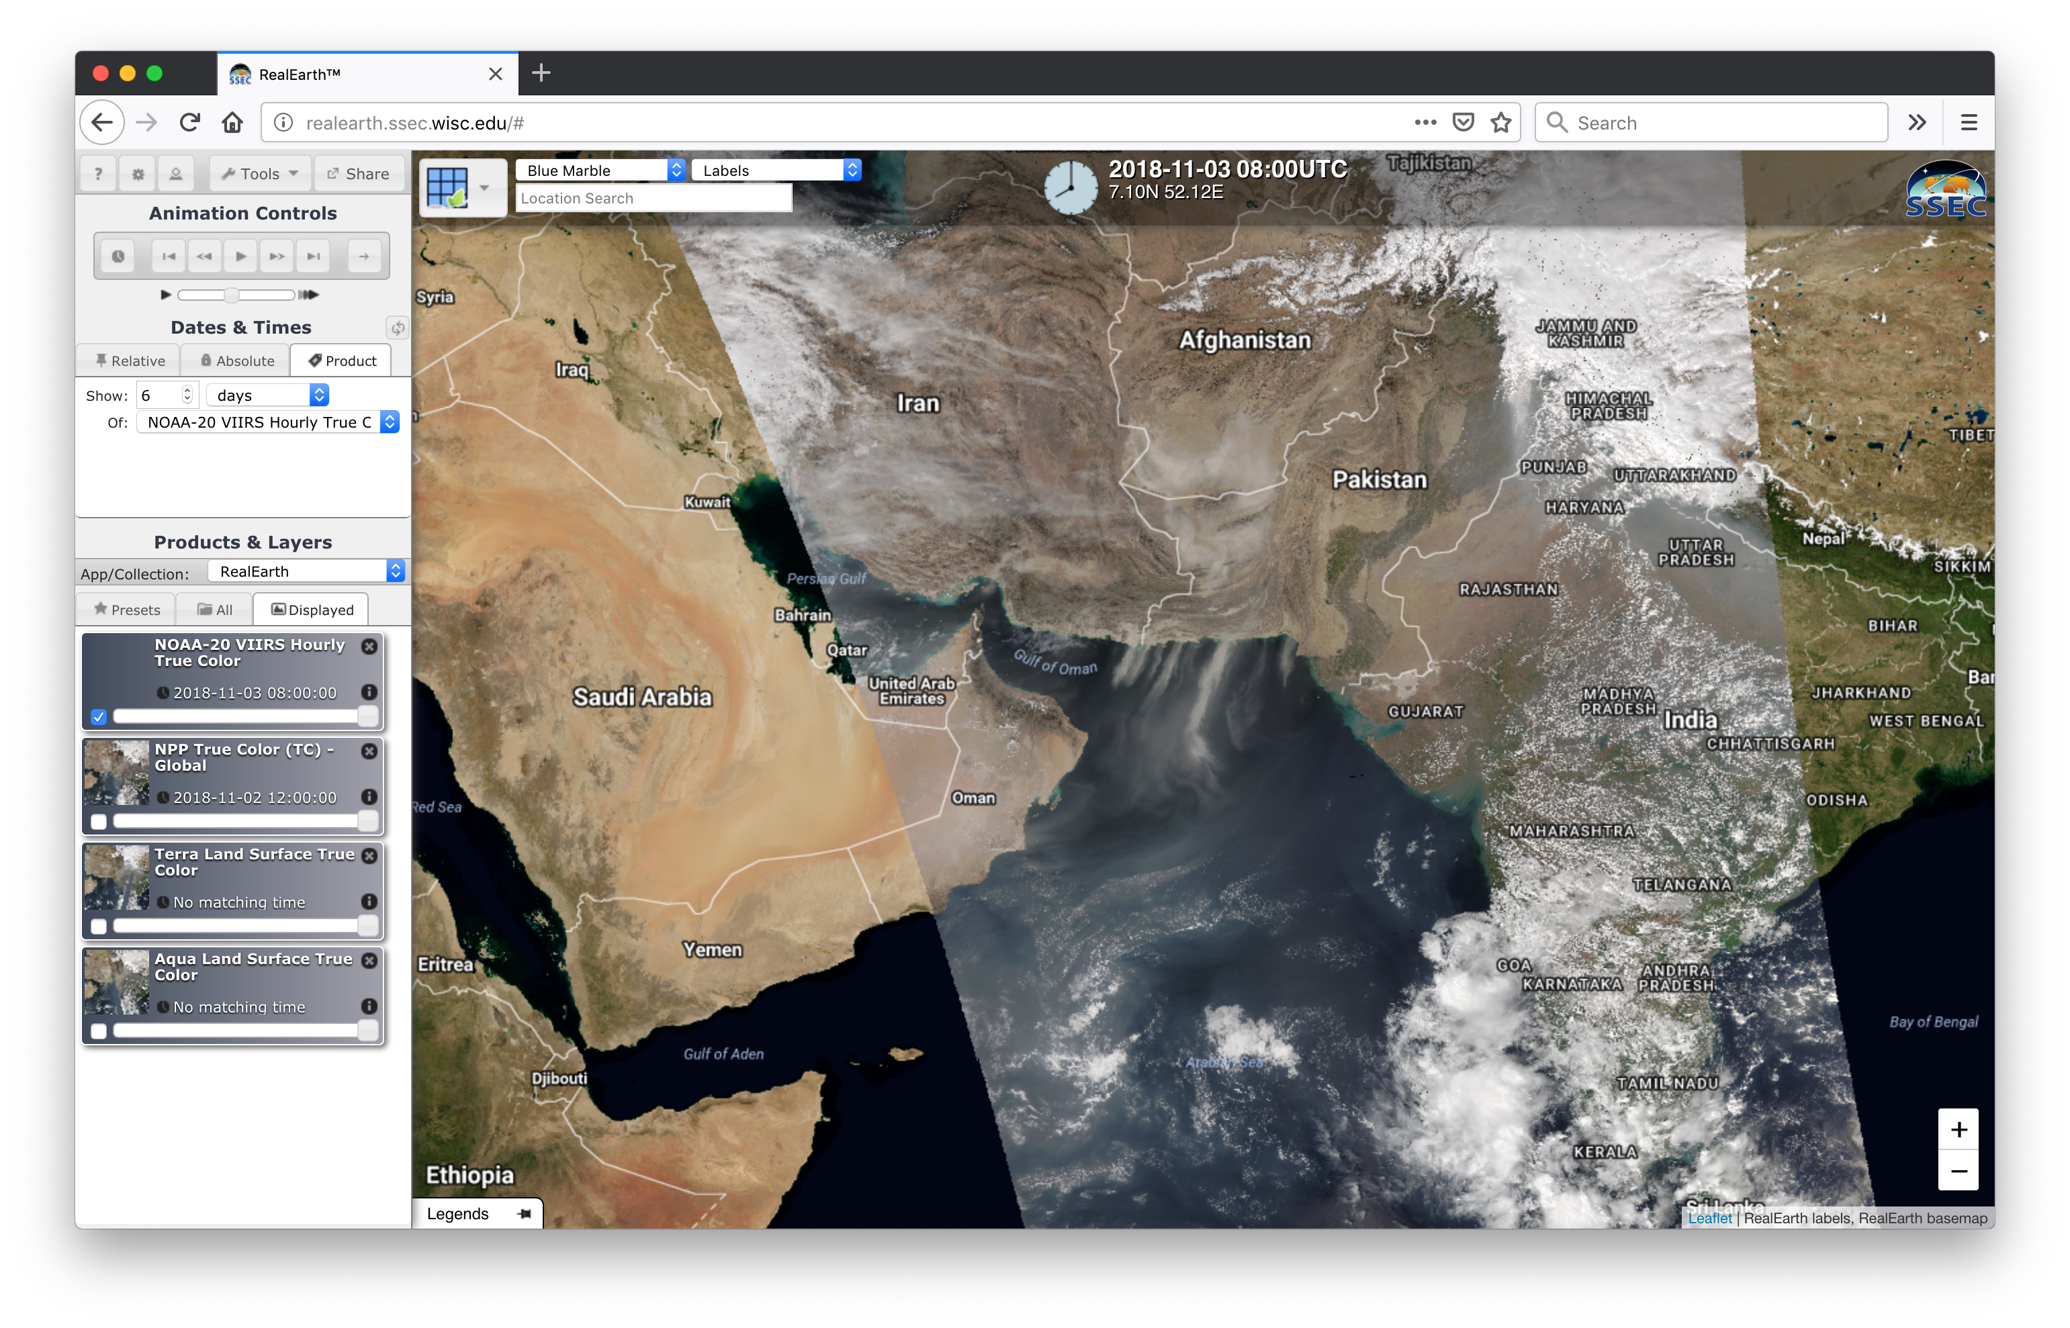Open the Leaflet attribution link
2070x1328 pixels.
click(1709, 1219)
